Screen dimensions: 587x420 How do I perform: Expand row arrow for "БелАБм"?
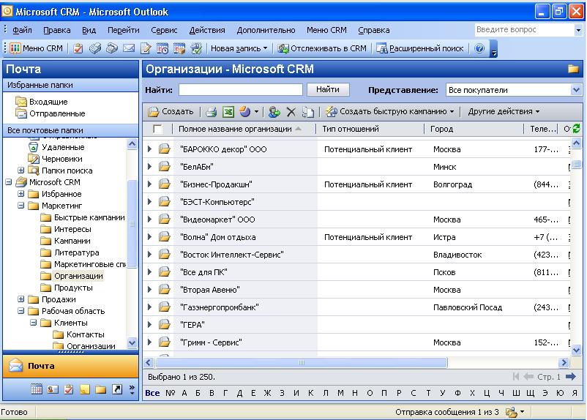coord(150,167)
